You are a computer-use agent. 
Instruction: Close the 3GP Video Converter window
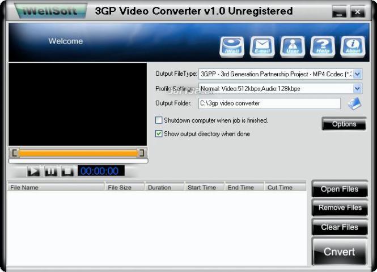pos(358,11)
